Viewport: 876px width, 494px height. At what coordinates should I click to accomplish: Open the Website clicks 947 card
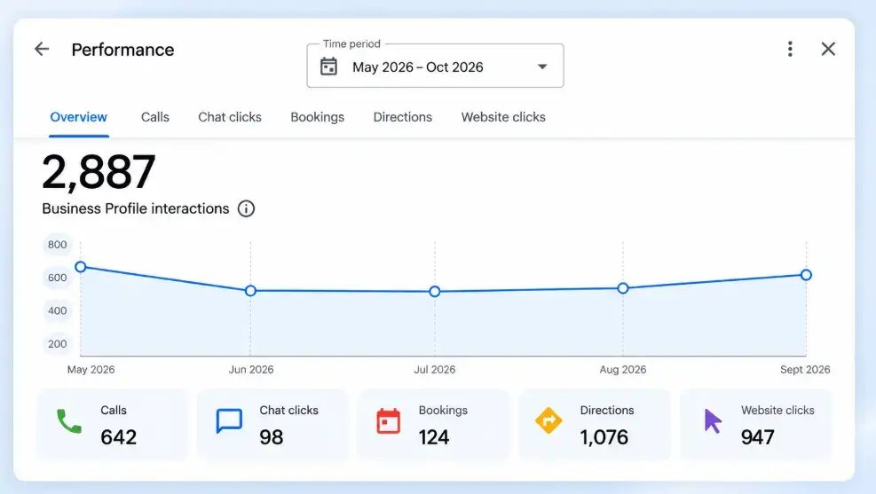755,426
